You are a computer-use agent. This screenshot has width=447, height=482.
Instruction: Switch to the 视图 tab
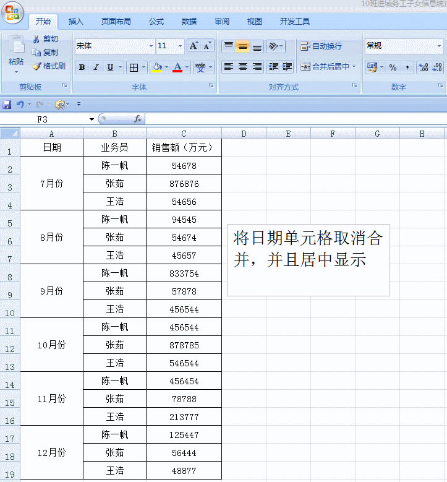(254, 22)
